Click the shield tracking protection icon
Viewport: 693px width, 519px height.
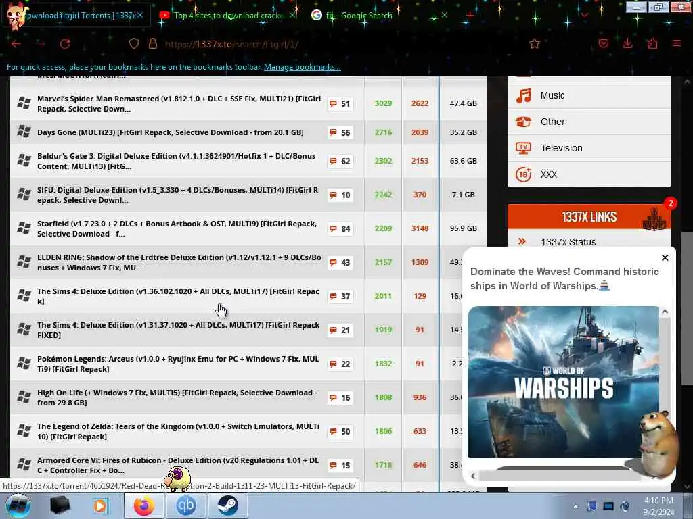(134, 43)
